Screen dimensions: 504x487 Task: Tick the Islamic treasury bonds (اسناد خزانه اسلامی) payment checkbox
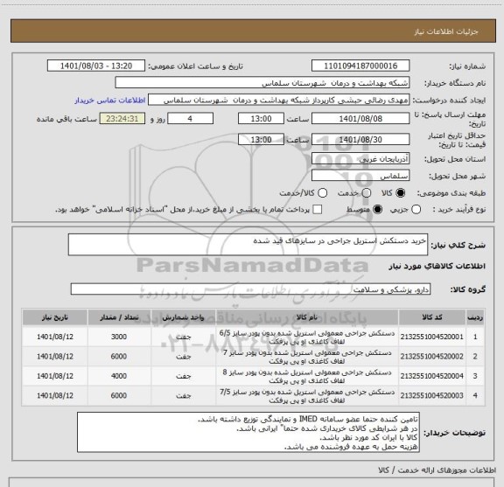pyautogui.click(x=318, y=210)
